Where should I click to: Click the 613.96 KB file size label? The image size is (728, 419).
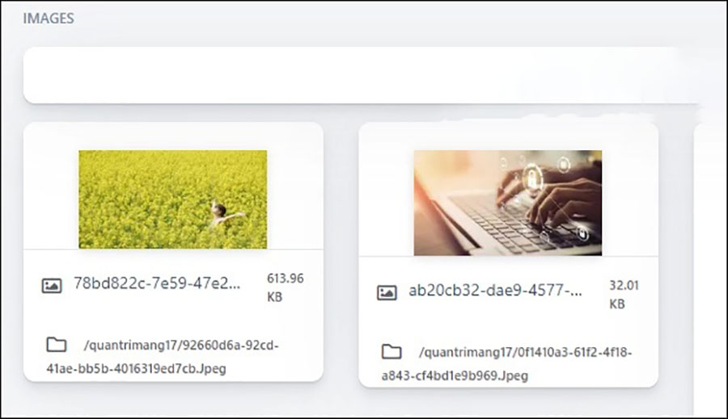pos(285,287)
